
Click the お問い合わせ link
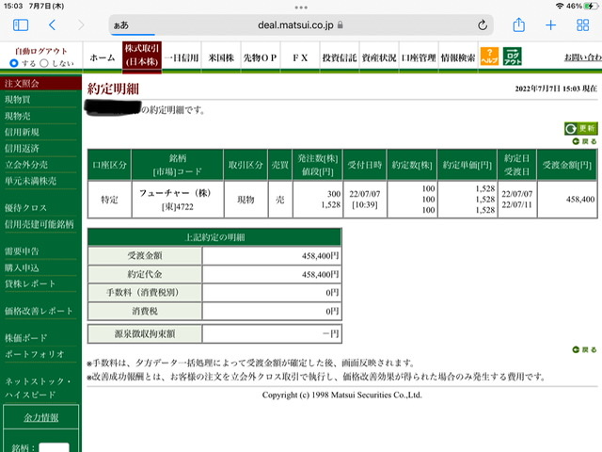[x=583, y=57]
